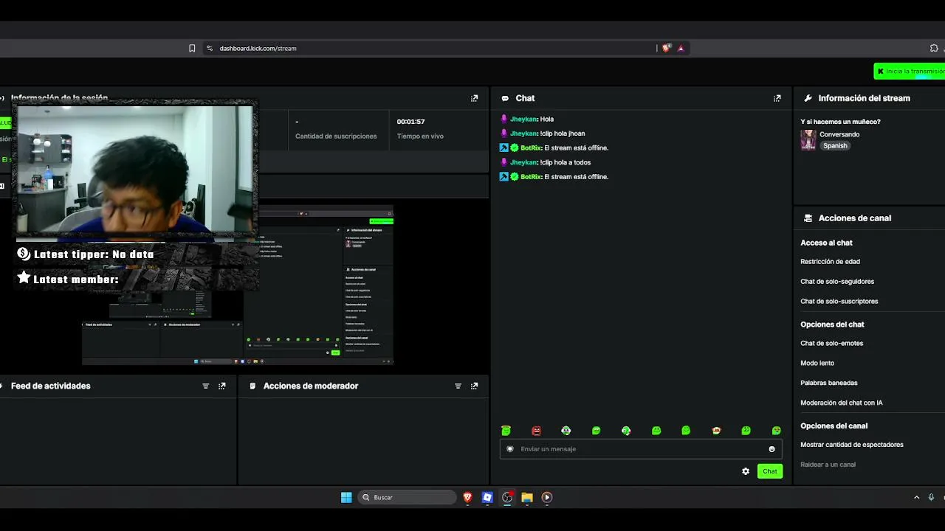Viewport: 945px width, 531px height.
Task: Pop out Feed de actividades panel
Action: [221, 386]
